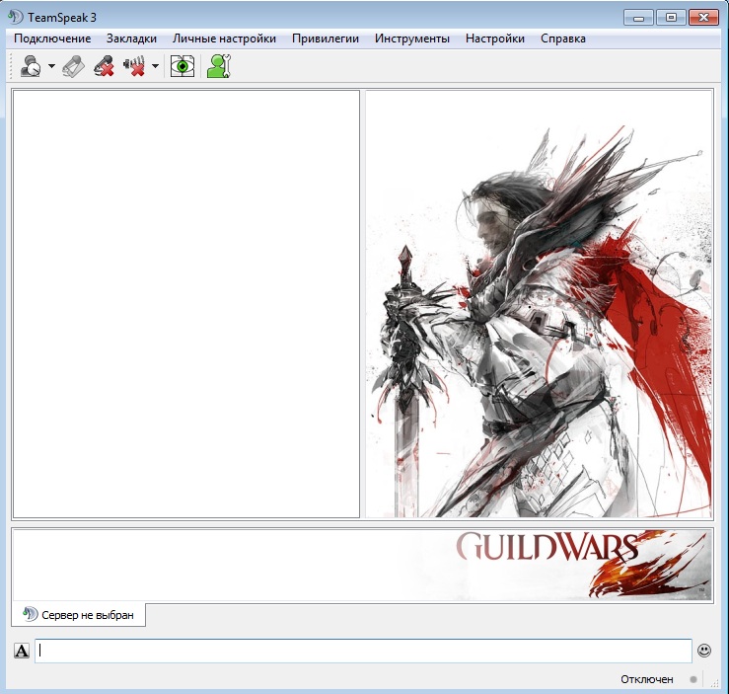Open the Справка menu

coord(563,39)
